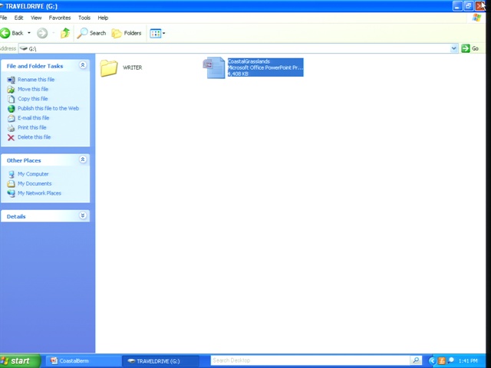Click Publish this file to the Web
The width and height of the screenshot is (491, 368).
(48, 108)
